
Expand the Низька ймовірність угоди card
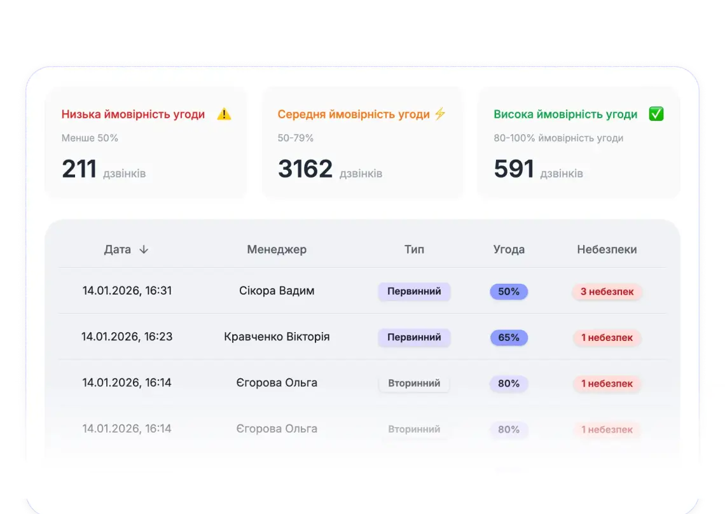146,142
